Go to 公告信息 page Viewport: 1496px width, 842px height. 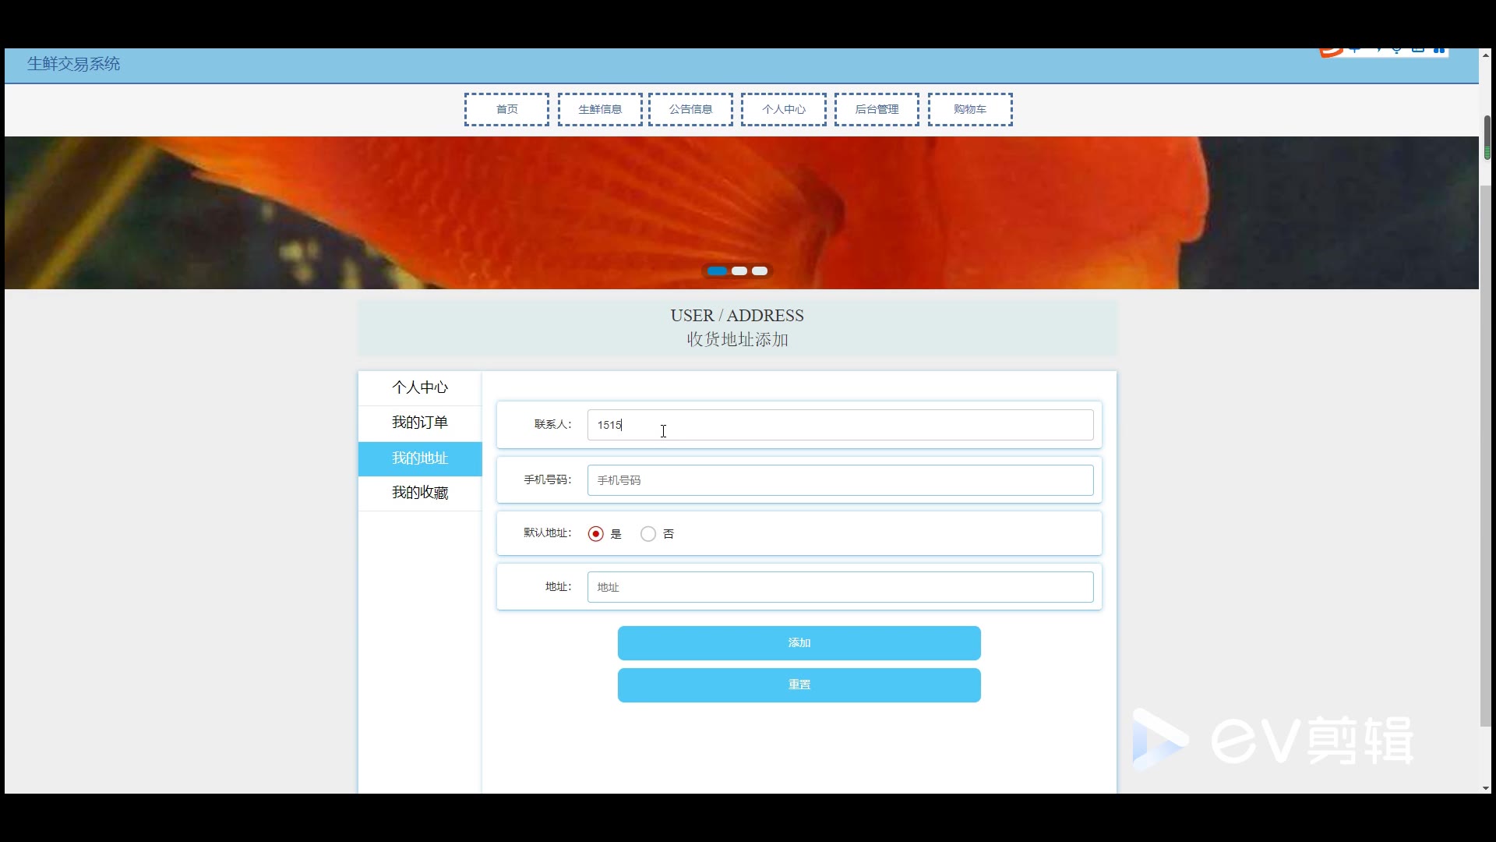[x=690, y=109]
